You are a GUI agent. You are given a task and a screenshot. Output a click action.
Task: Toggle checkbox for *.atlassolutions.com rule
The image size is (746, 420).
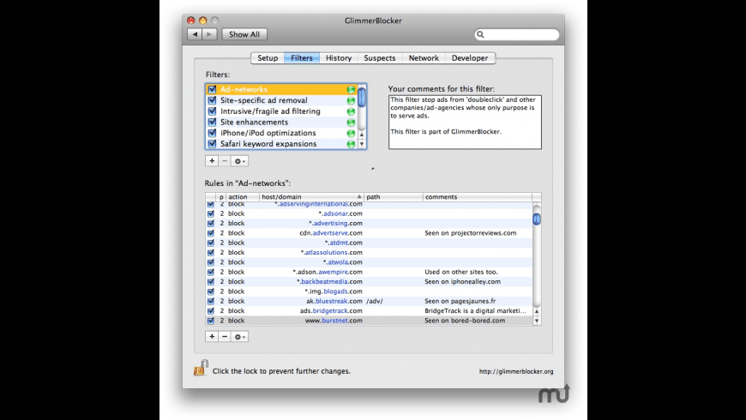click(211, 253)
